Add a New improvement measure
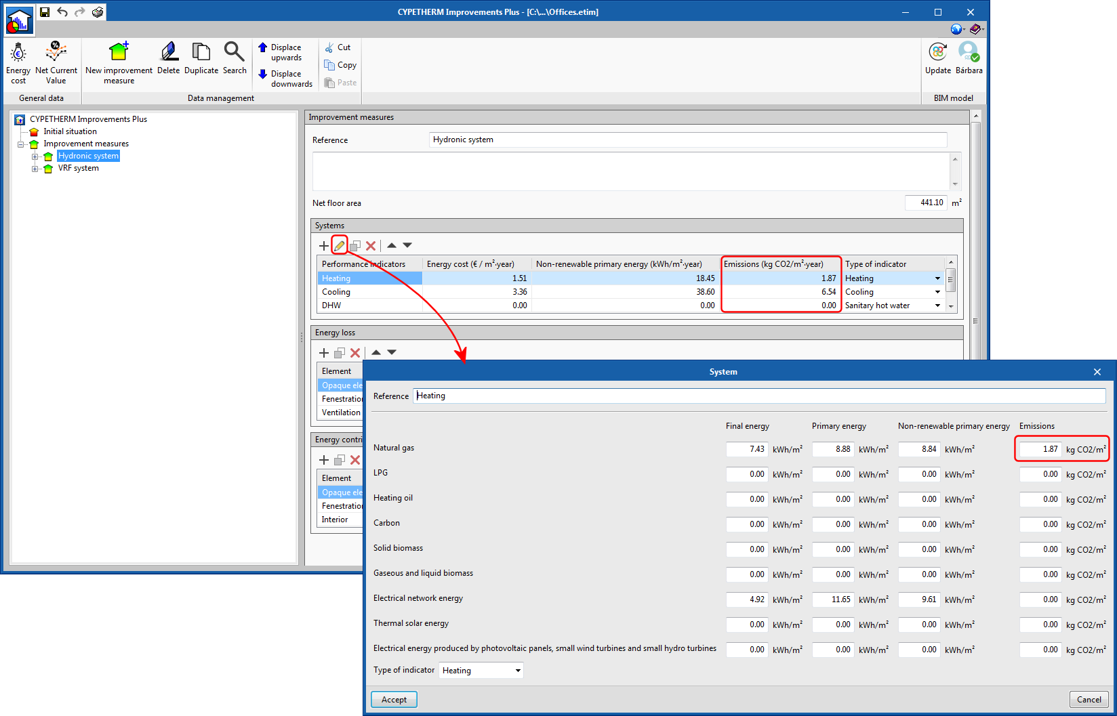 [119, 62]
